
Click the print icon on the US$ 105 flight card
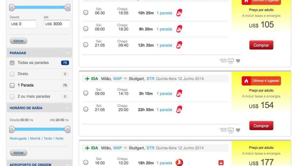(231, 61)
